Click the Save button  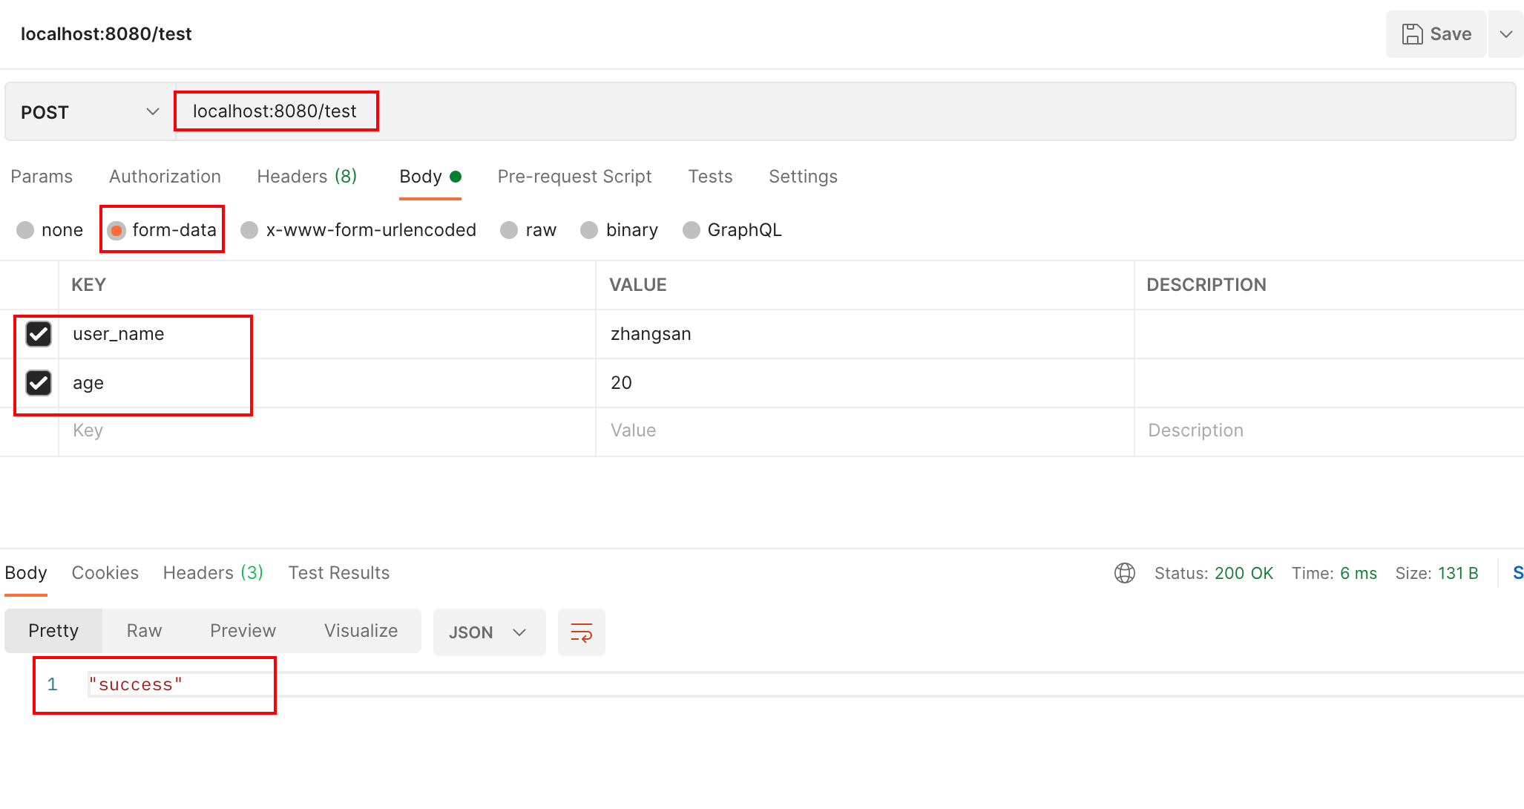(1436, 34)
